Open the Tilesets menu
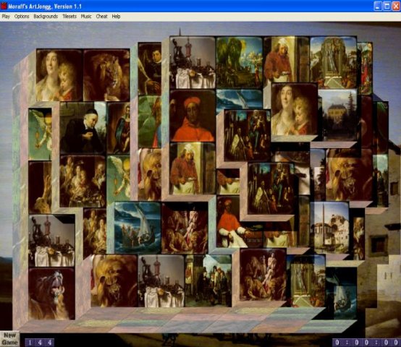 pyautogui.click(x=69, y=17)
